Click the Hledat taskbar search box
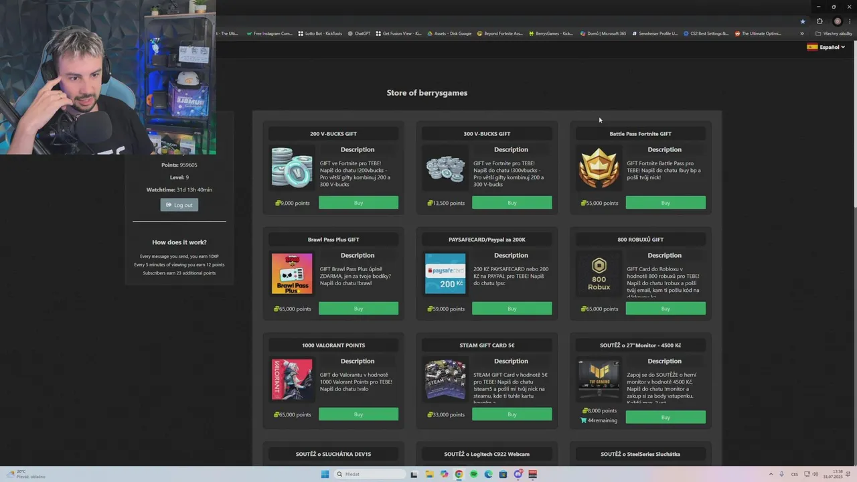The image size is (857, 482). click(371, 474)
